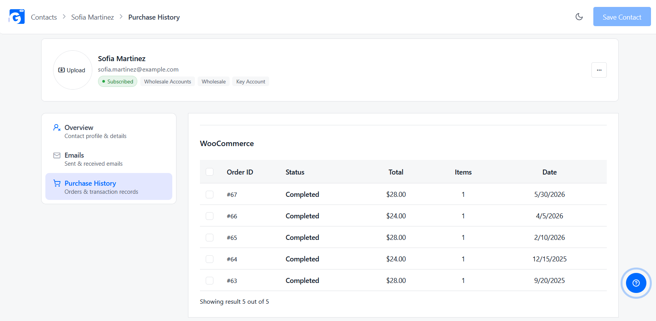The image size is (656, 321).
Task: Click the Date column header
Action: pos(549,172)
